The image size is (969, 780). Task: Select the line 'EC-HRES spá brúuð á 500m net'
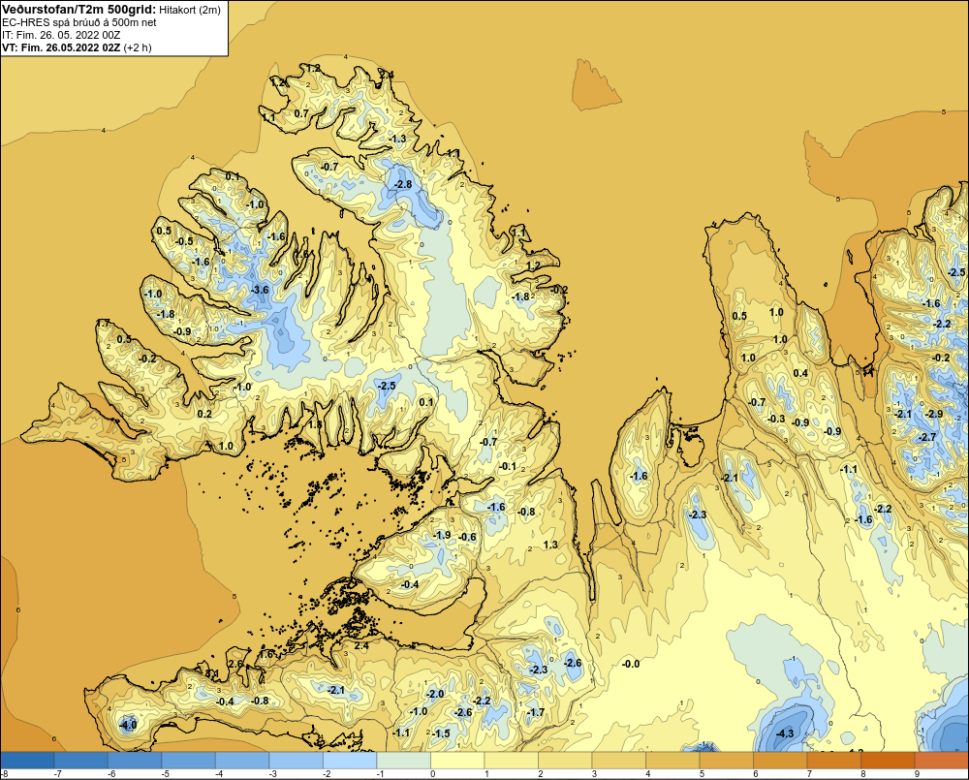[x=79, y=22]
